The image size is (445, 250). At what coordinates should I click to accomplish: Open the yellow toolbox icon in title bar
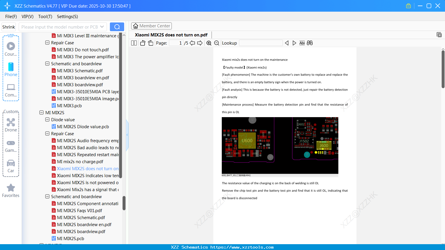click(x=408, y=6)
